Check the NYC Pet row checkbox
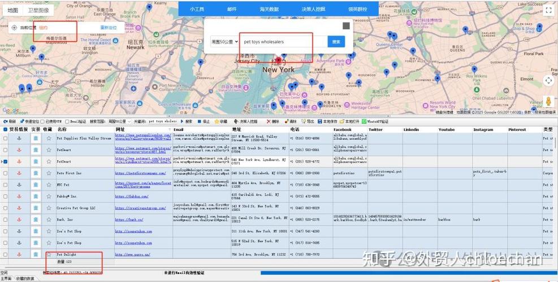The image size is (558, 282). [x=5, y=184]
